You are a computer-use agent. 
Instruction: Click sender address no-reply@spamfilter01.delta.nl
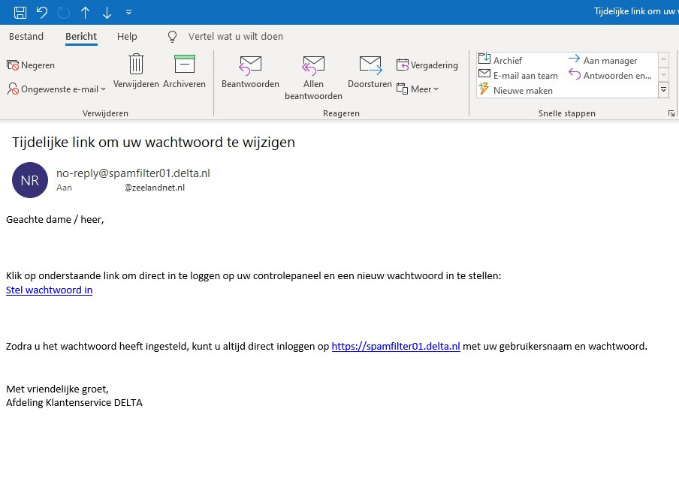pyautogui.click(x=133, y=173)
